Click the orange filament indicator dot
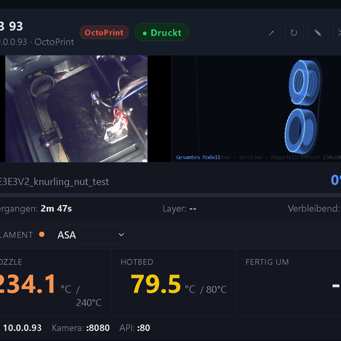The width and height of the screenshot is (341, 341). tap(41, 234)
